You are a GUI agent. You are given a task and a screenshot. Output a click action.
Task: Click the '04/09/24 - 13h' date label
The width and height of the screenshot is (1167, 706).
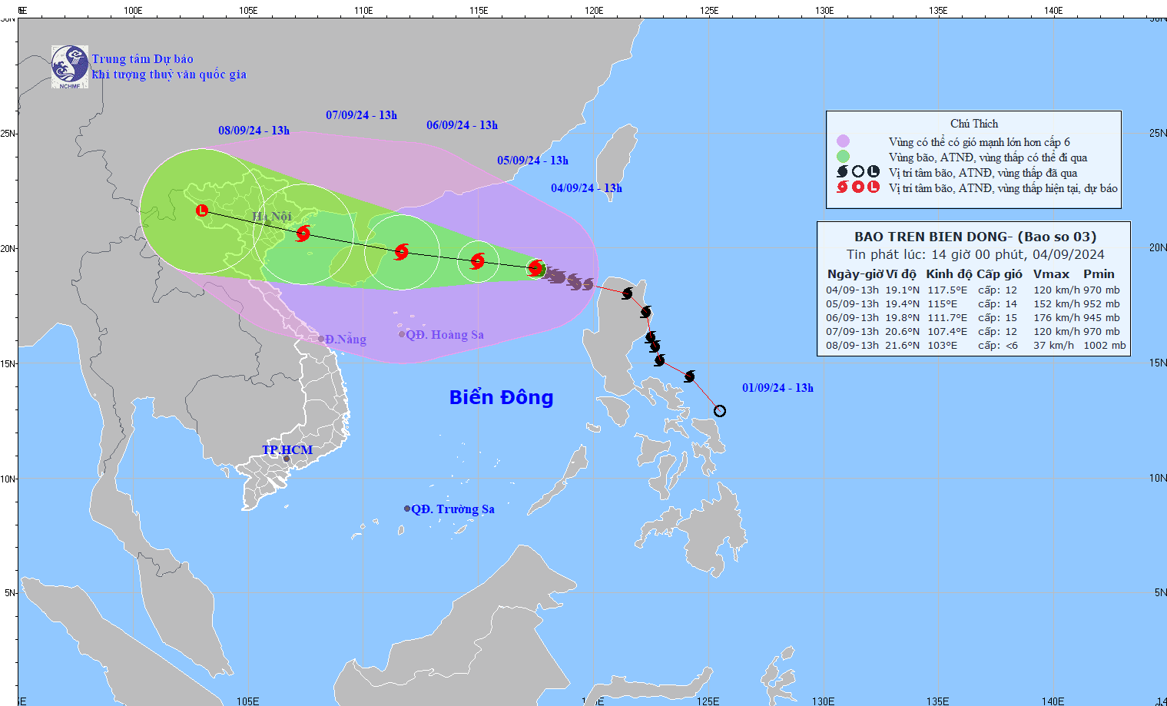586,188
